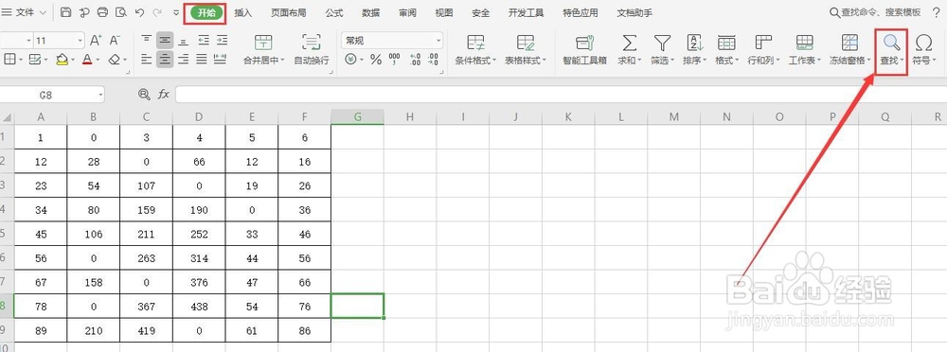
Task: Click the red font color A
Action: pyautogui.click(x=87, y=60)
